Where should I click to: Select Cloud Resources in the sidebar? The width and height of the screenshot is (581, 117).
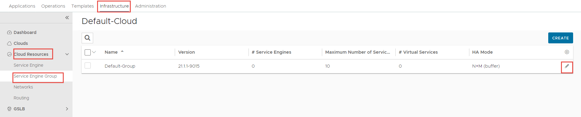click(x=31, y=54)
